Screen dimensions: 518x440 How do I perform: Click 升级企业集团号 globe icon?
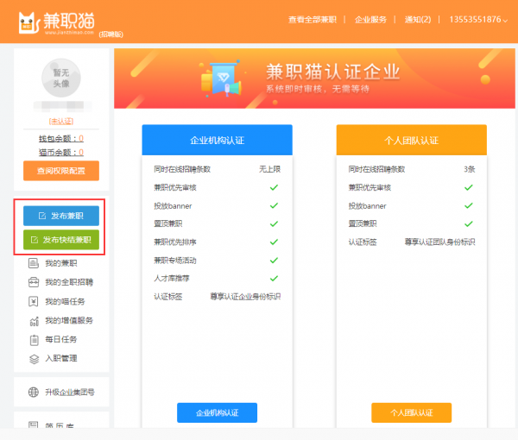[x=34, y=392]
